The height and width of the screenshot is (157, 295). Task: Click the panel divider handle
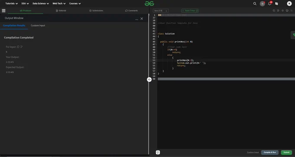click(149, 80)
